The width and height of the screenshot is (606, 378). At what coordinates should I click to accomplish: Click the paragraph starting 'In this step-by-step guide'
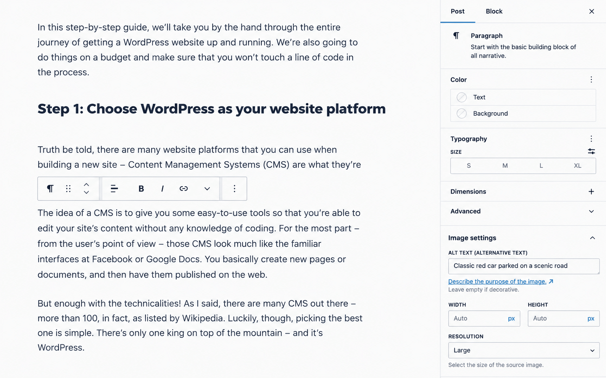click(x=198, y=50)
